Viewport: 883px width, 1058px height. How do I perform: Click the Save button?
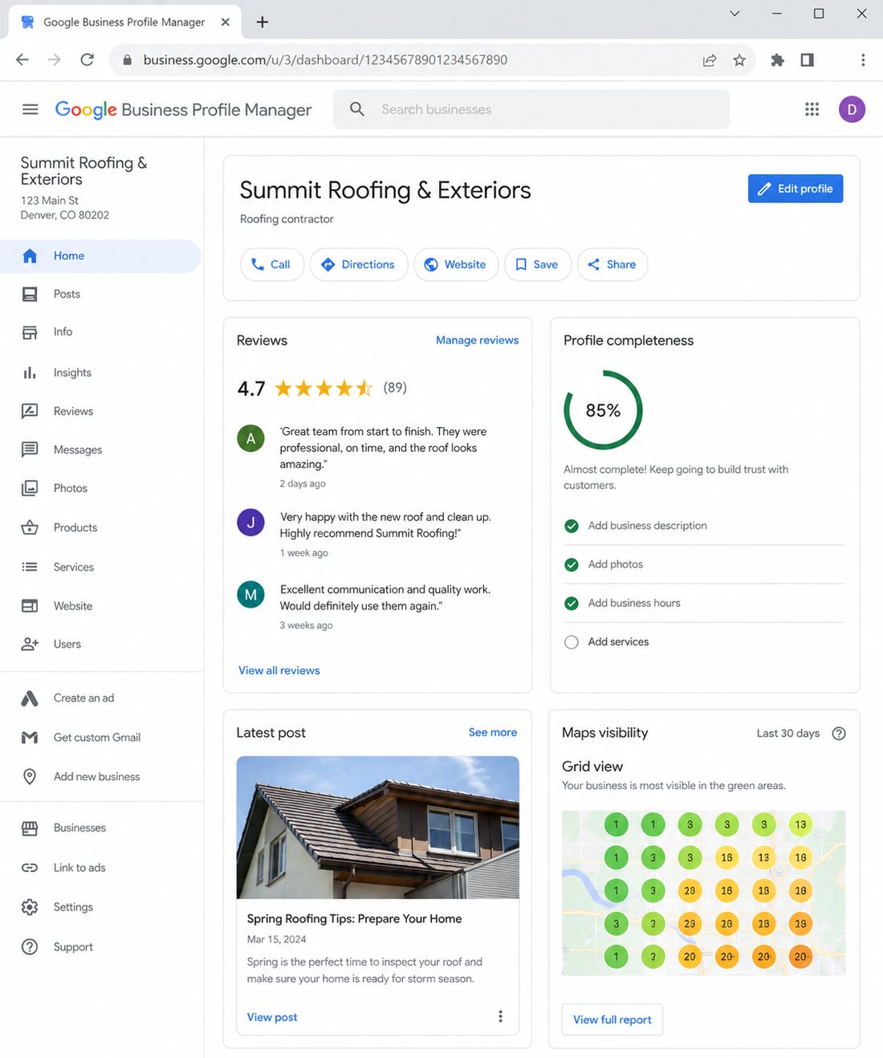point(537,264)
